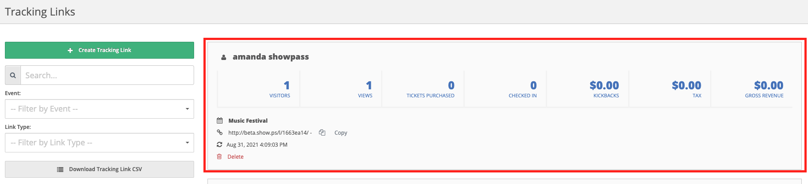Screen dimensions: 808x184
Task: Click the clipboard copy icon
Action: pos(322,132)
